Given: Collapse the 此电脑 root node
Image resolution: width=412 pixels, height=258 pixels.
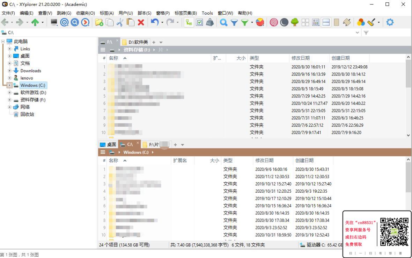Looking at the screenshot, I should [3, 42].
